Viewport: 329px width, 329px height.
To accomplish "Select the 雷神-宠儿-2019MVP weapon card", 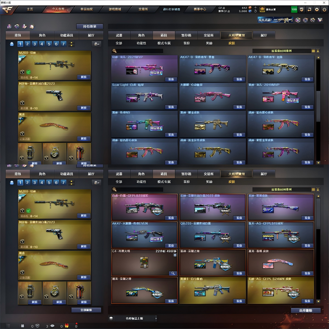I will 281,96.
